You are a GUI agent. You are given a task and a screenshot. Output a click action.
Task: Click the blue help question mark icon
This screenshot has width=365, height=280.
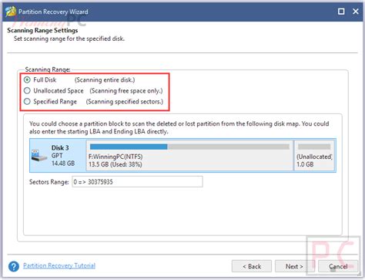pyautogui.click(x=14, y=266)
